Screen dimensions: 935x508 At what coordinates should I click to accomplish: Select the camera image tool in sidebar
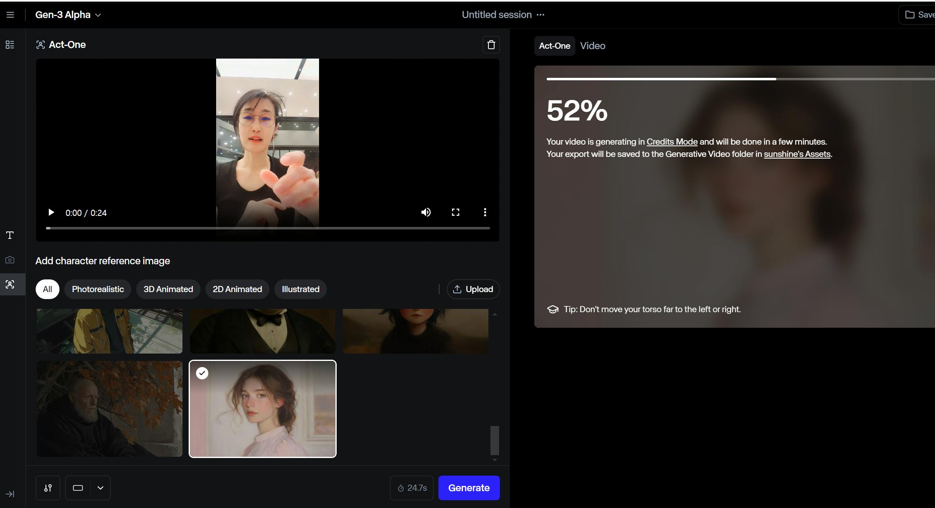(10, 260)
